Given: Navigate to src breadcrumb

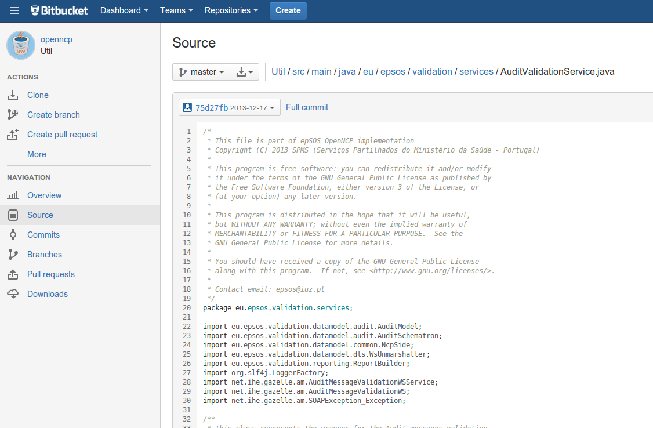Looking at the screenshot, I should click(298, 71).
